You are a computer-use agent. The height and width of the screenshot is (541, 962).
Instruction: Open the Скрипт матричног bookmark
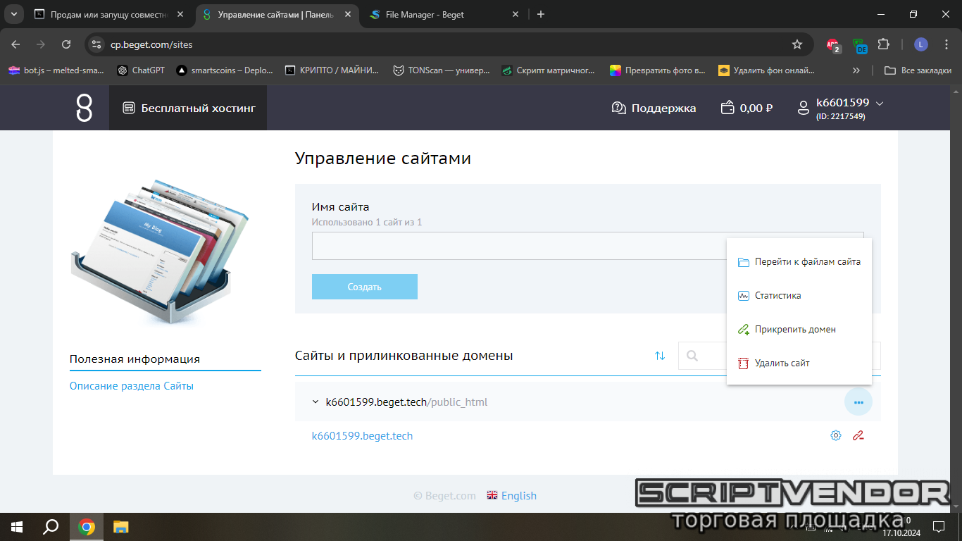coord(549,70)
